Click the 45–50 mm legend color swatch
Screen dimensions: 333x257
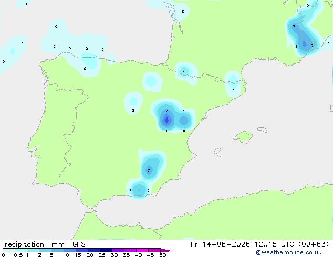coord(154,250)
